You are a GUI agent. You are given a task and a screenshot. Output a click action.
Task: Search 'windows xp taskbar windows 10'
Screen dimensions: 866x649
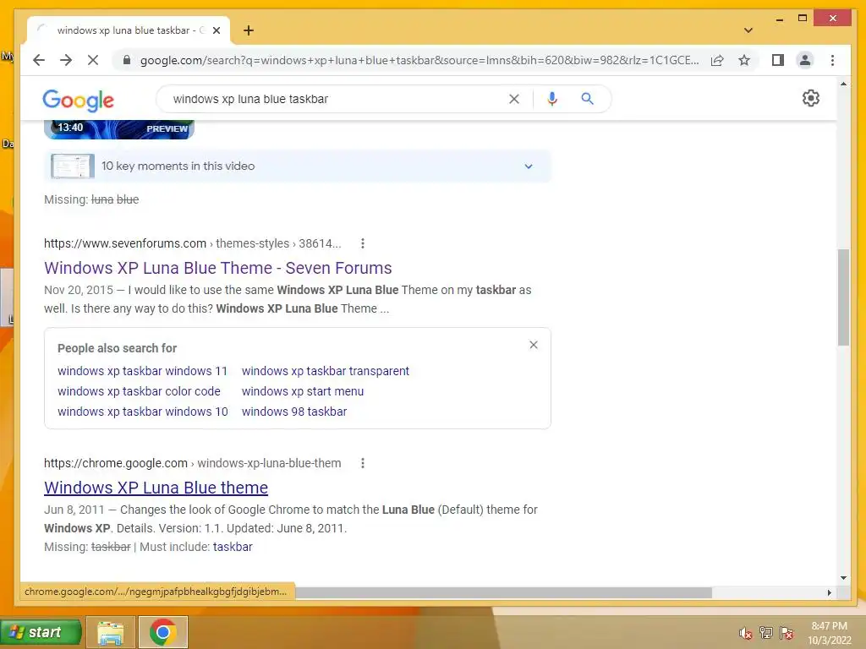(x=142, y=412)
